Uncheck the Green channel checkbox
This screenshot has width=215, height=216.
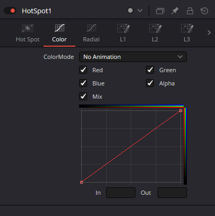[x=150, y=70]
